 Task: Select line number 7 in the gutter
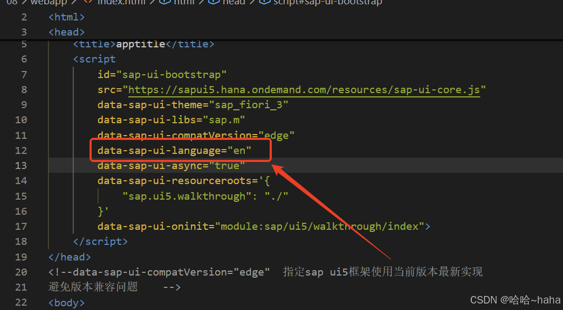(x=24, y=75)
